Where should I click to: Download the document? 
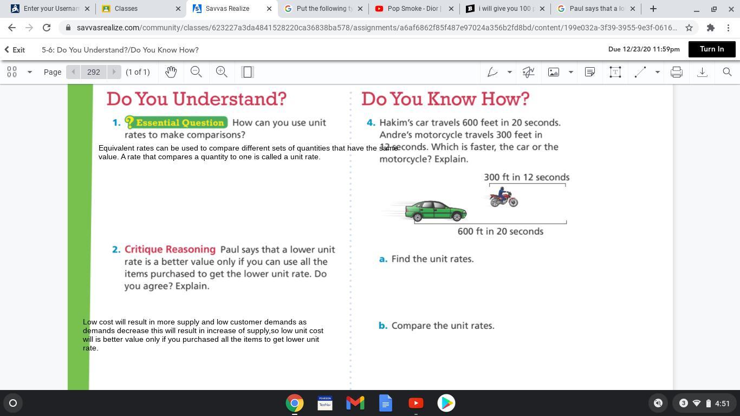tap(702, 72)
